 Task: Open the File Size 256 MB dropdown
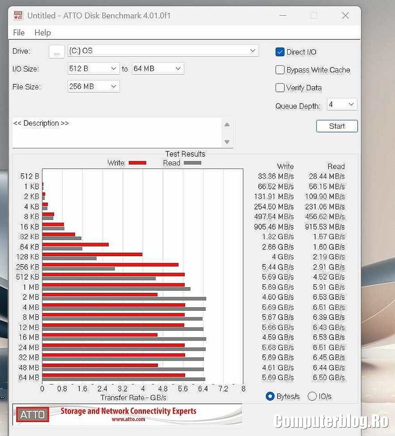point(93,86)
